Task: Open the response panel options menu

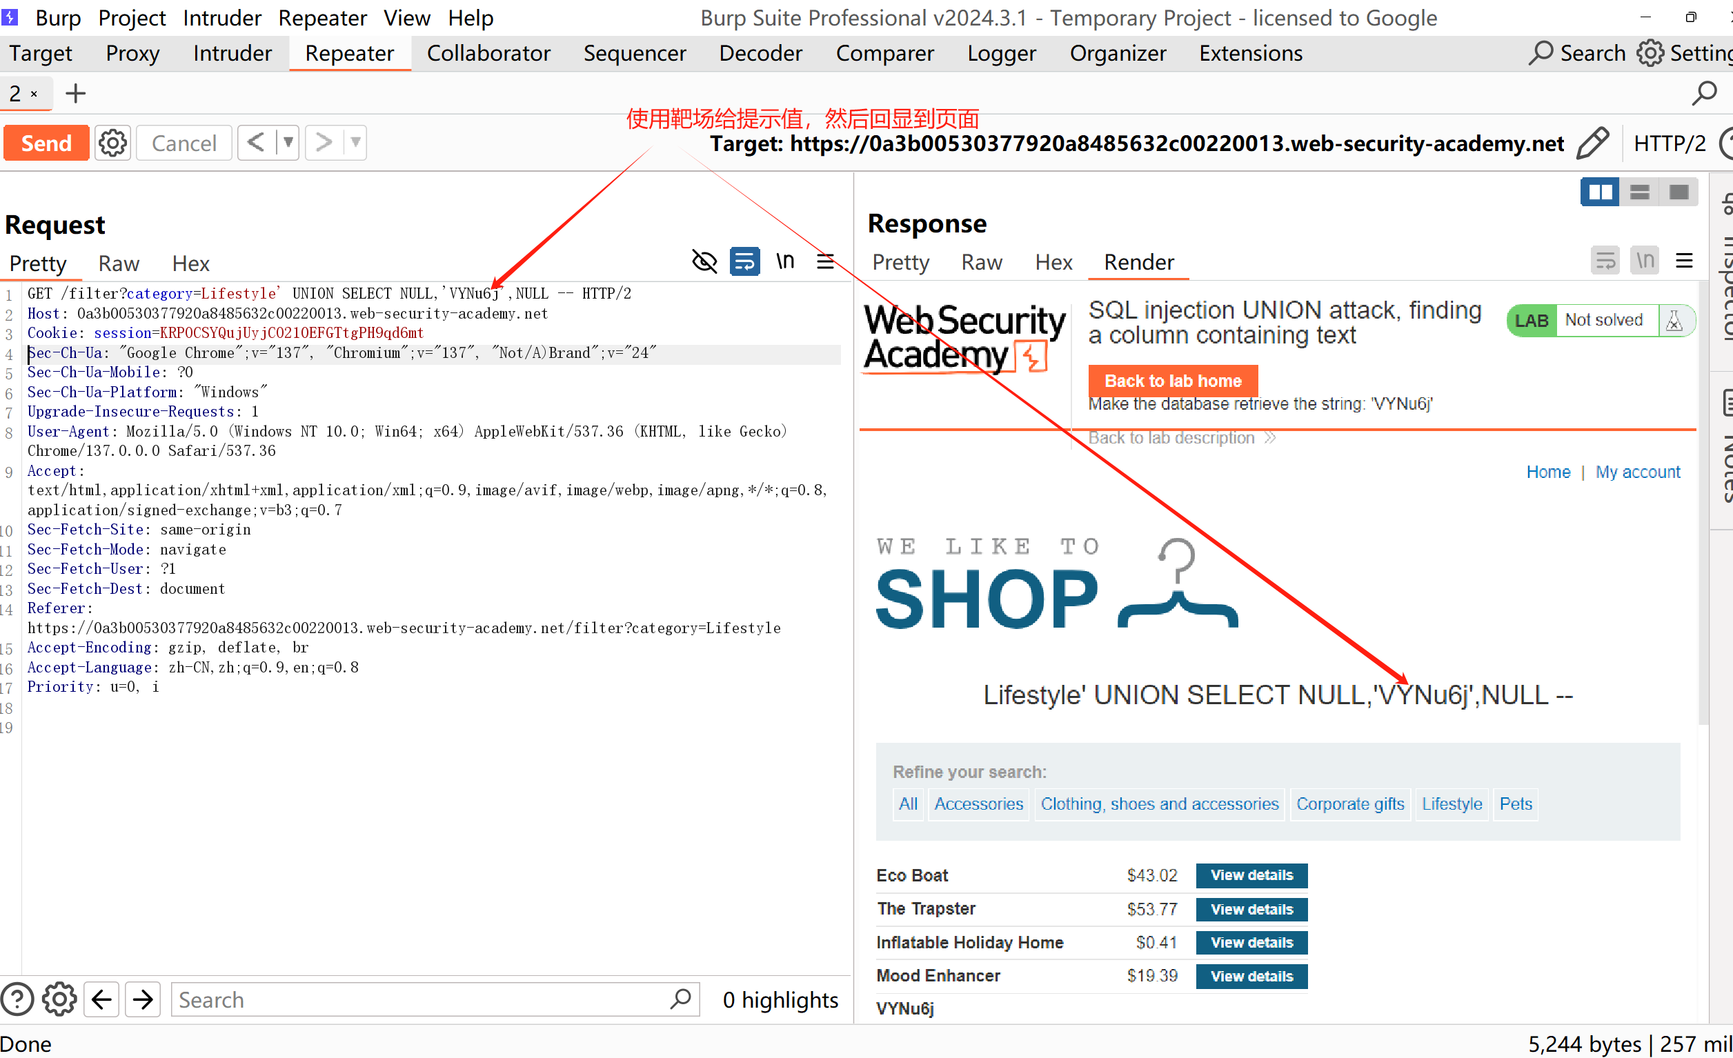Action: point(1684,261)
